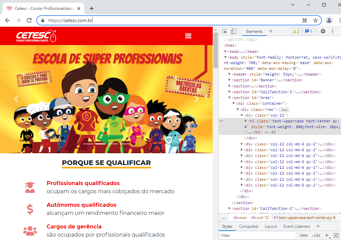Open the QR code icon in the address bar

(x=305, y=20)
